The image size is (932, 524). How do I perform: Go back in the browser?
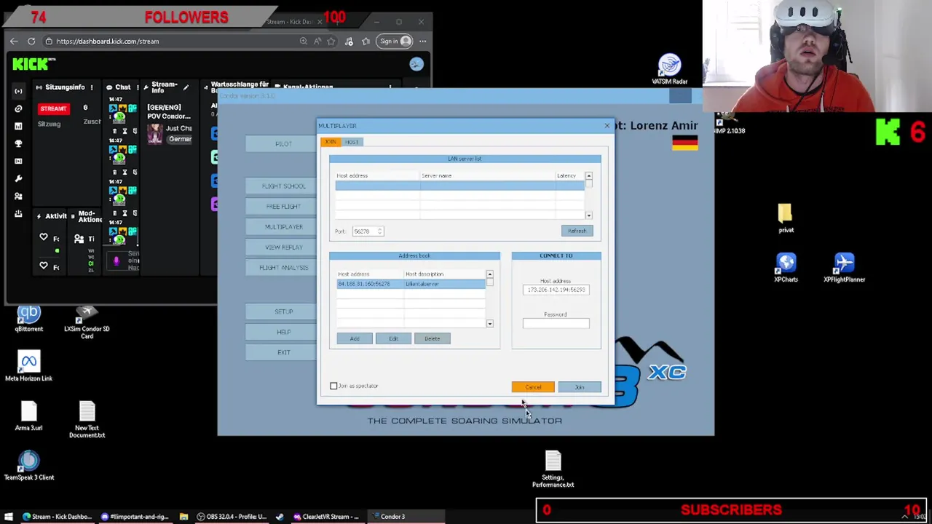coord(14,41)
